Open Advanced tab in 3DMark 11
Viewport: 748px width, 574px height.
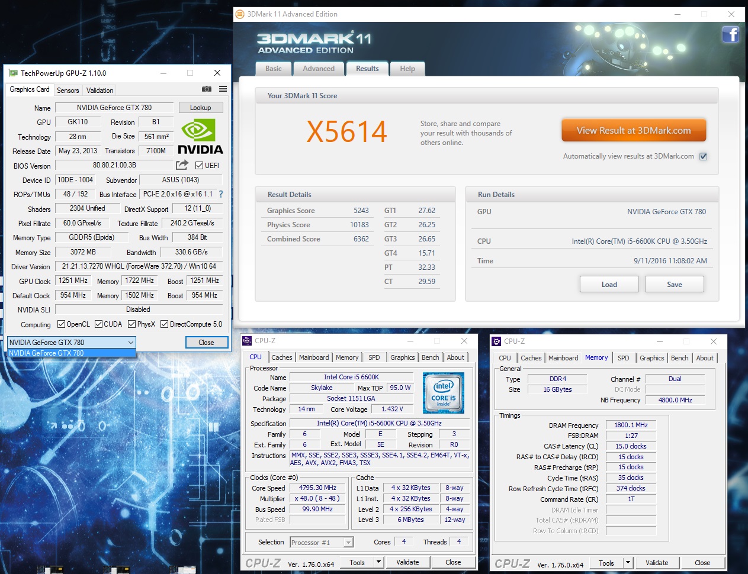[x=319, y=69]
